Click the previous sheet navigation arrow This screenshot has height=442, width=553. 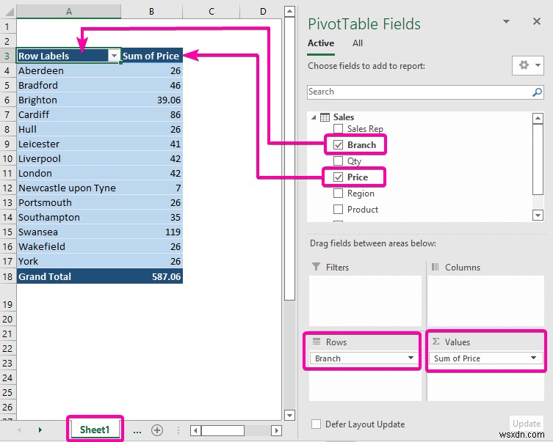point(19,430)
